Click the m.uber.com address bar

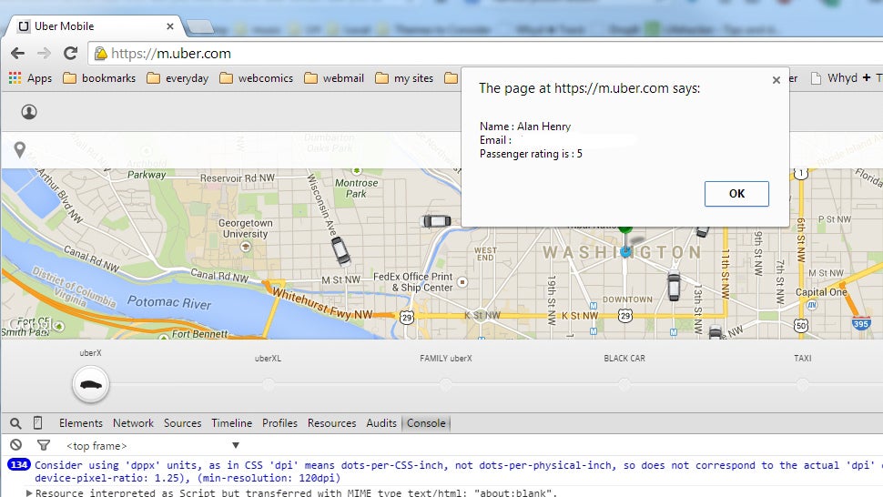click(484, 54)
